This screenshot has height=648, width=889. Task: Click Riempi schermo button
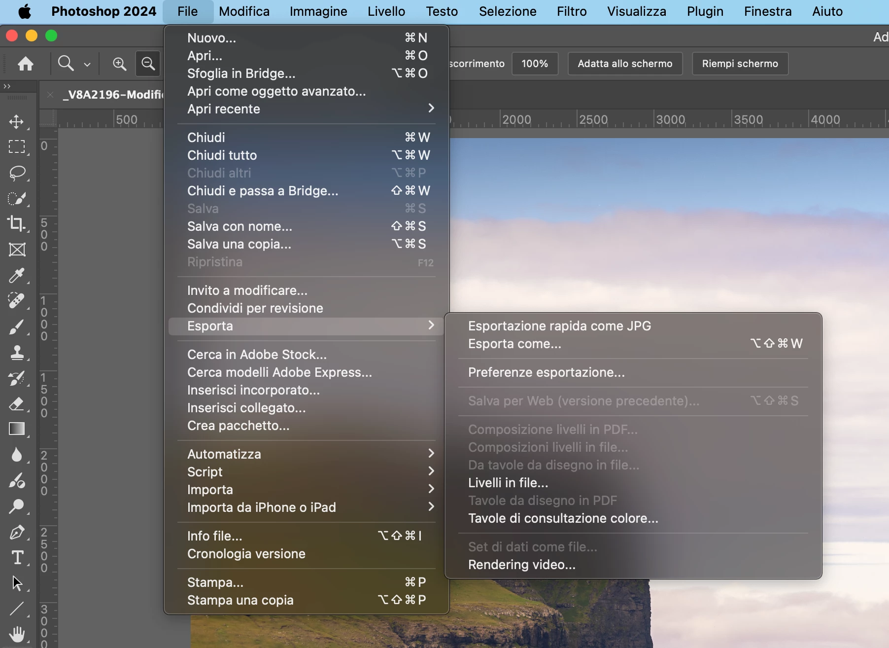740,64
